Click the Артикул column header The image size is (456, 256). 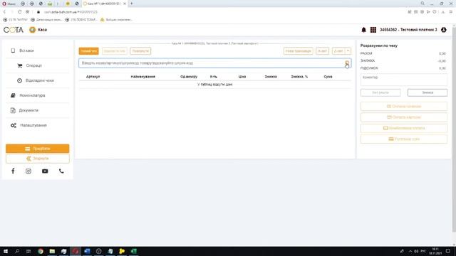pos(93,77)
